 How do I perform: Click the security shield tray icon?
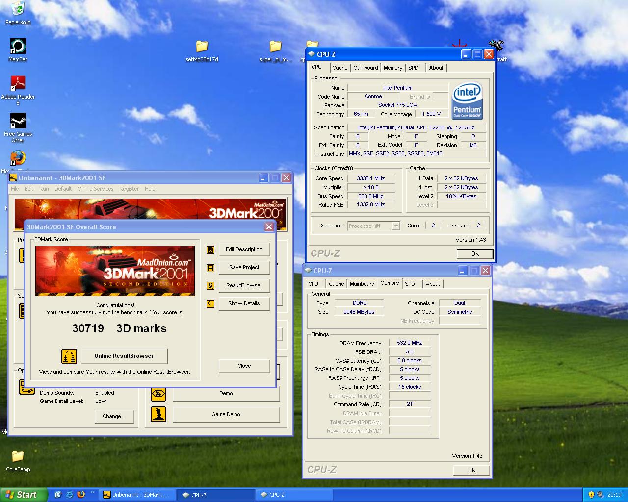click(591, 495)
